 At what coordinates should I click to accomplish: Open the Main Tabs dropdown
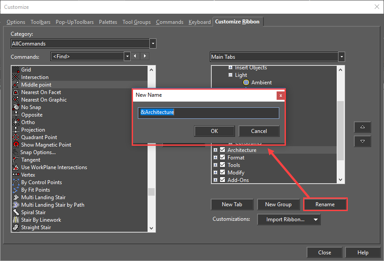pyautogui.click(x=341, y=57)
